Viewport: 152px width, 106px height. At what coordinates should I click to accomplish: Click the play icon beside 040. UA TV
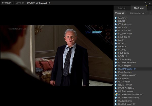[x=116, y=27]
